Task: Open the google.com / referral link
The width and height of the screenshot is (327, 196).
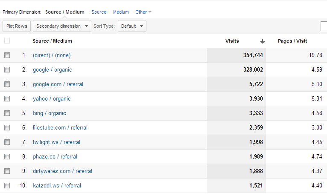Action: tap(58, 84)
